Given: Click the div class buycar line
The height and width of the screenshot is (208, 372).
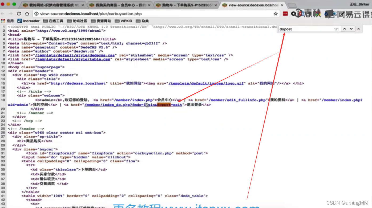Looking at the screenshot, I should point(35,149).
